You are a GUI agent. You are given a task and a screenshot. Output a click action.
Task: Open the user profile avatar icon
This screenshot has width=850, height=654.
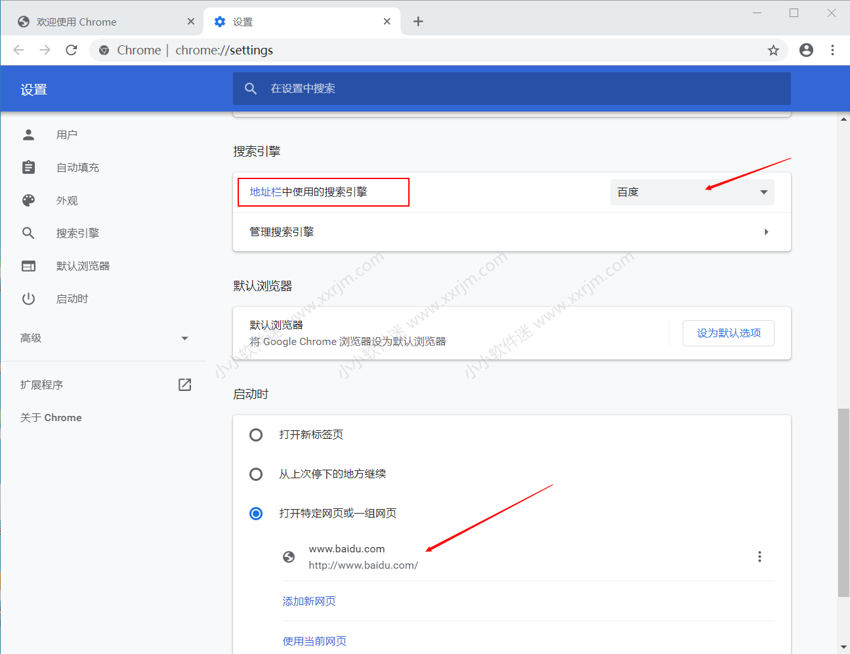[806, 50]
